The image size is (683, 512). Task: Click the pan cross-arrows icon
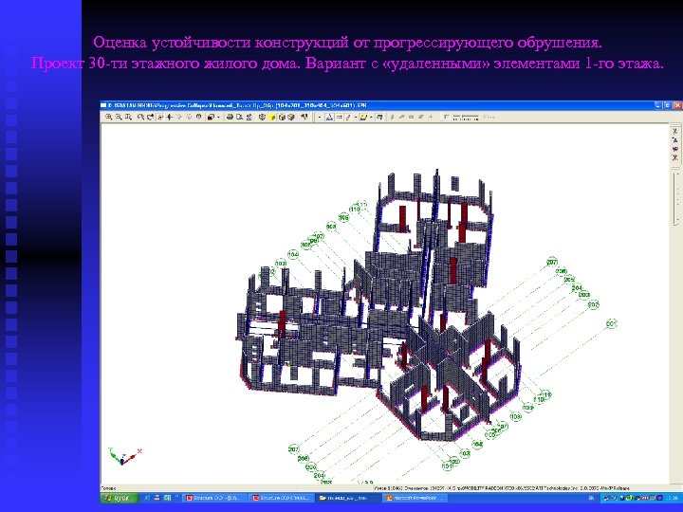point(170,118)
